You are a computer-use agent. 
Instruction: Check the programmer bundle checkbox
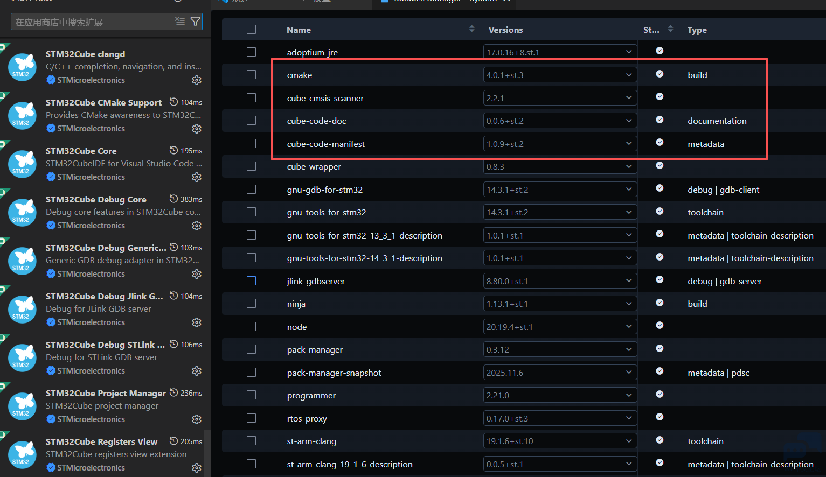click(x=251, y=395)
